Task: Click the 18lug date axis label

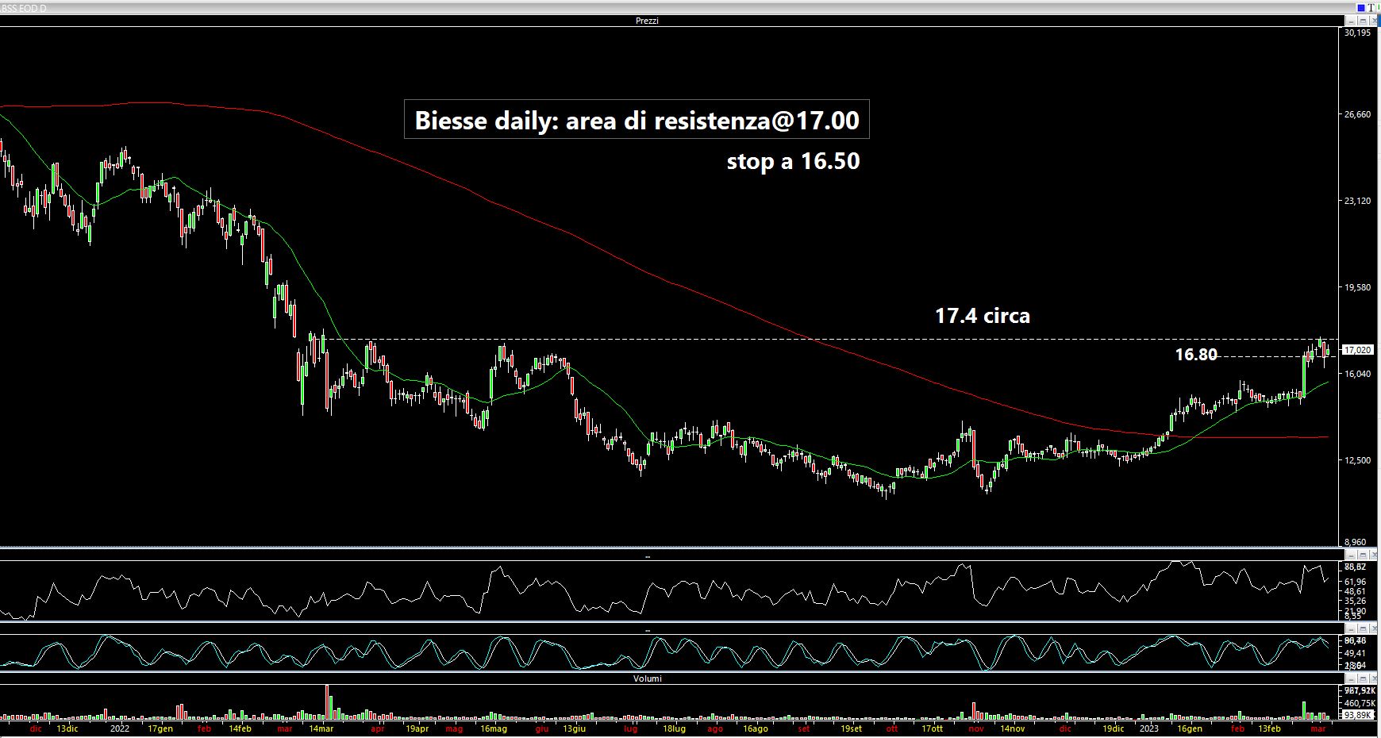Action: coord(674,728)
